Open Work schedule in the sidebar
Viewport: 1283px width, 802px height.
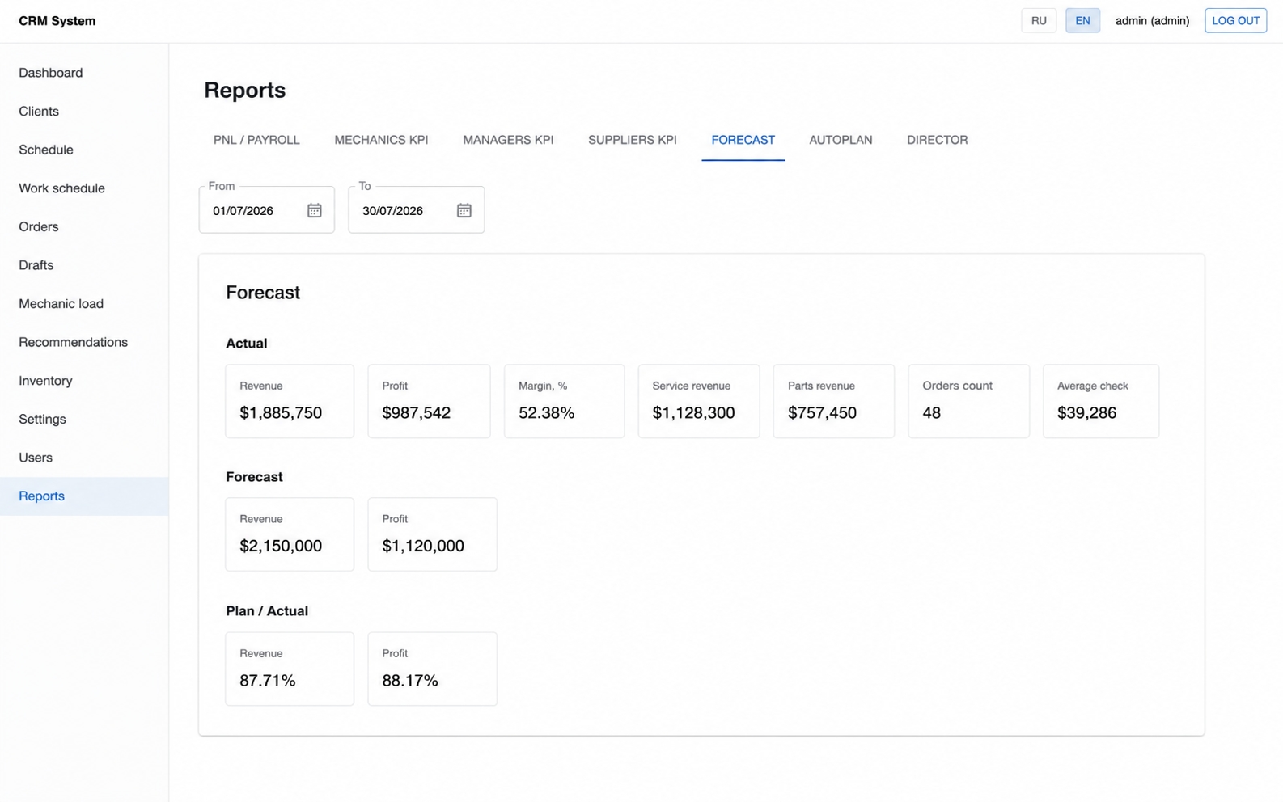(x=84, y=188)
